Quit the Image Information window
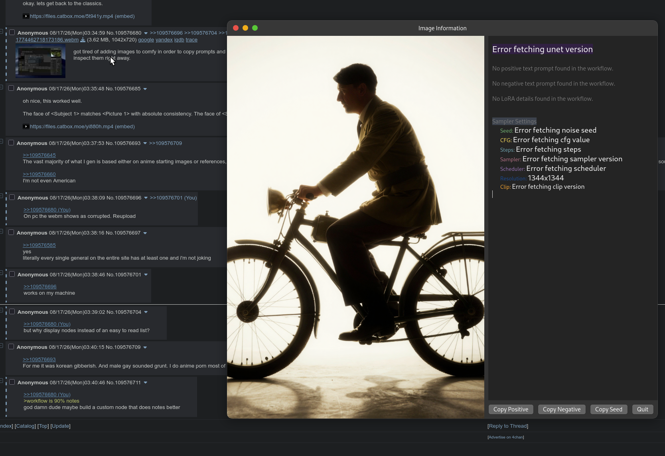The width and height of the screenshot is (665, 456). click(x=643, y=409)
